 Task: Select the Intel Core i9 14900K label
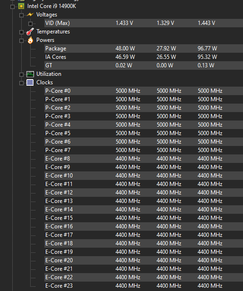click(52, 6)
